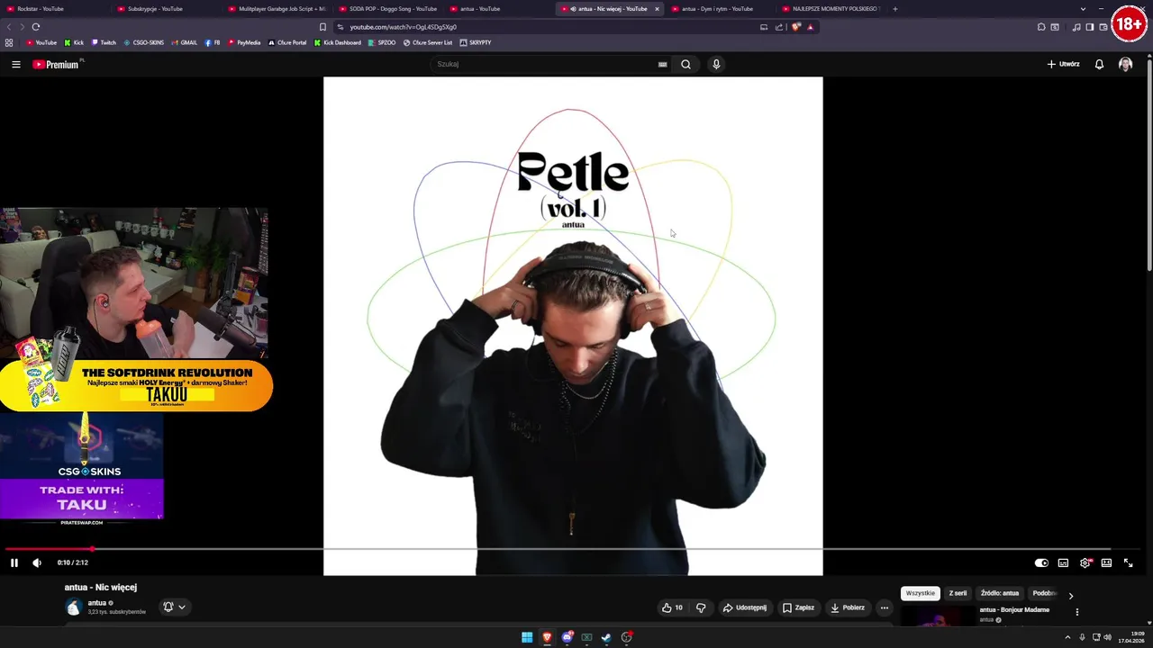Open the subscription notification bell dropdown
This screenshot has width=1153, height=648.
tap(175, 607)
